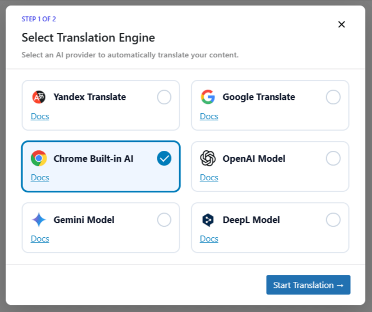The height and width of the screenshot is (312, 372).
Task: Open Docs link under Gemini Model
Action: [x=40, y=239]
